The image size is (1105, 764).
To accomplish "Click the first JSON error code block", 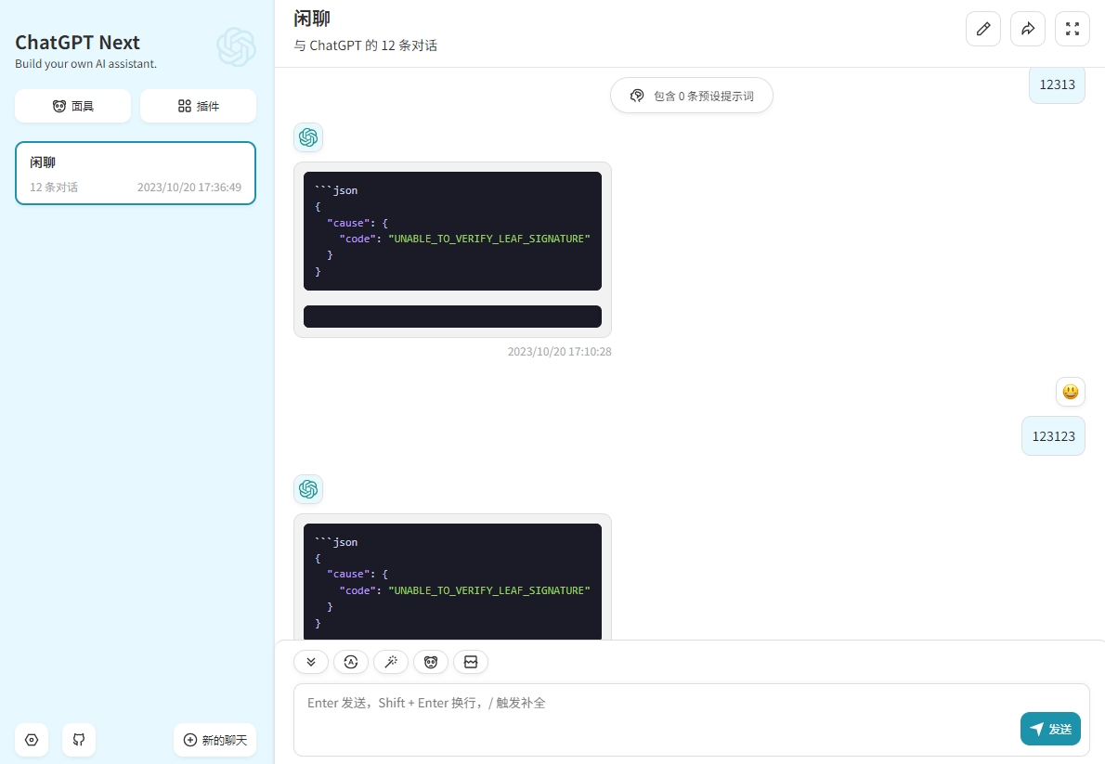I will 452,231.
